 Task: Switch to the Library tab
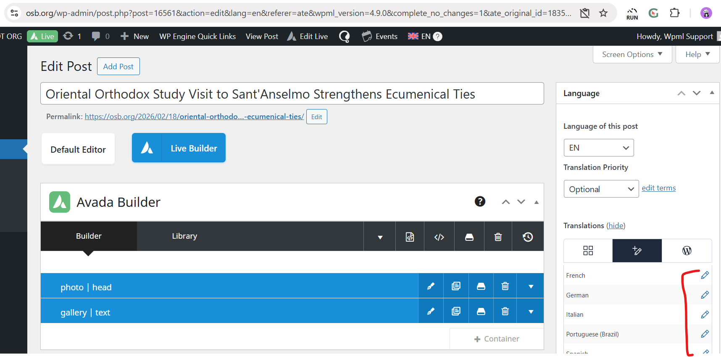[184, 236]
